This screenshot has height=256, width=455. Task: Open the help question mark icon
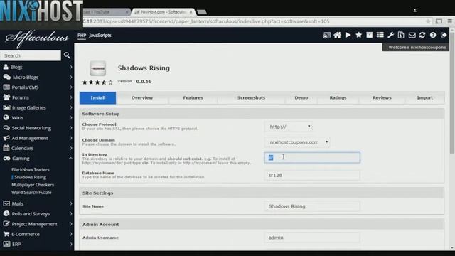tap(433, 35)
